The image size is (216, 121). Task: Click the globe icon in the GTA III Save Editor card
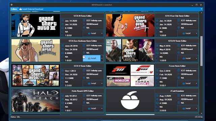pos(84,21)
